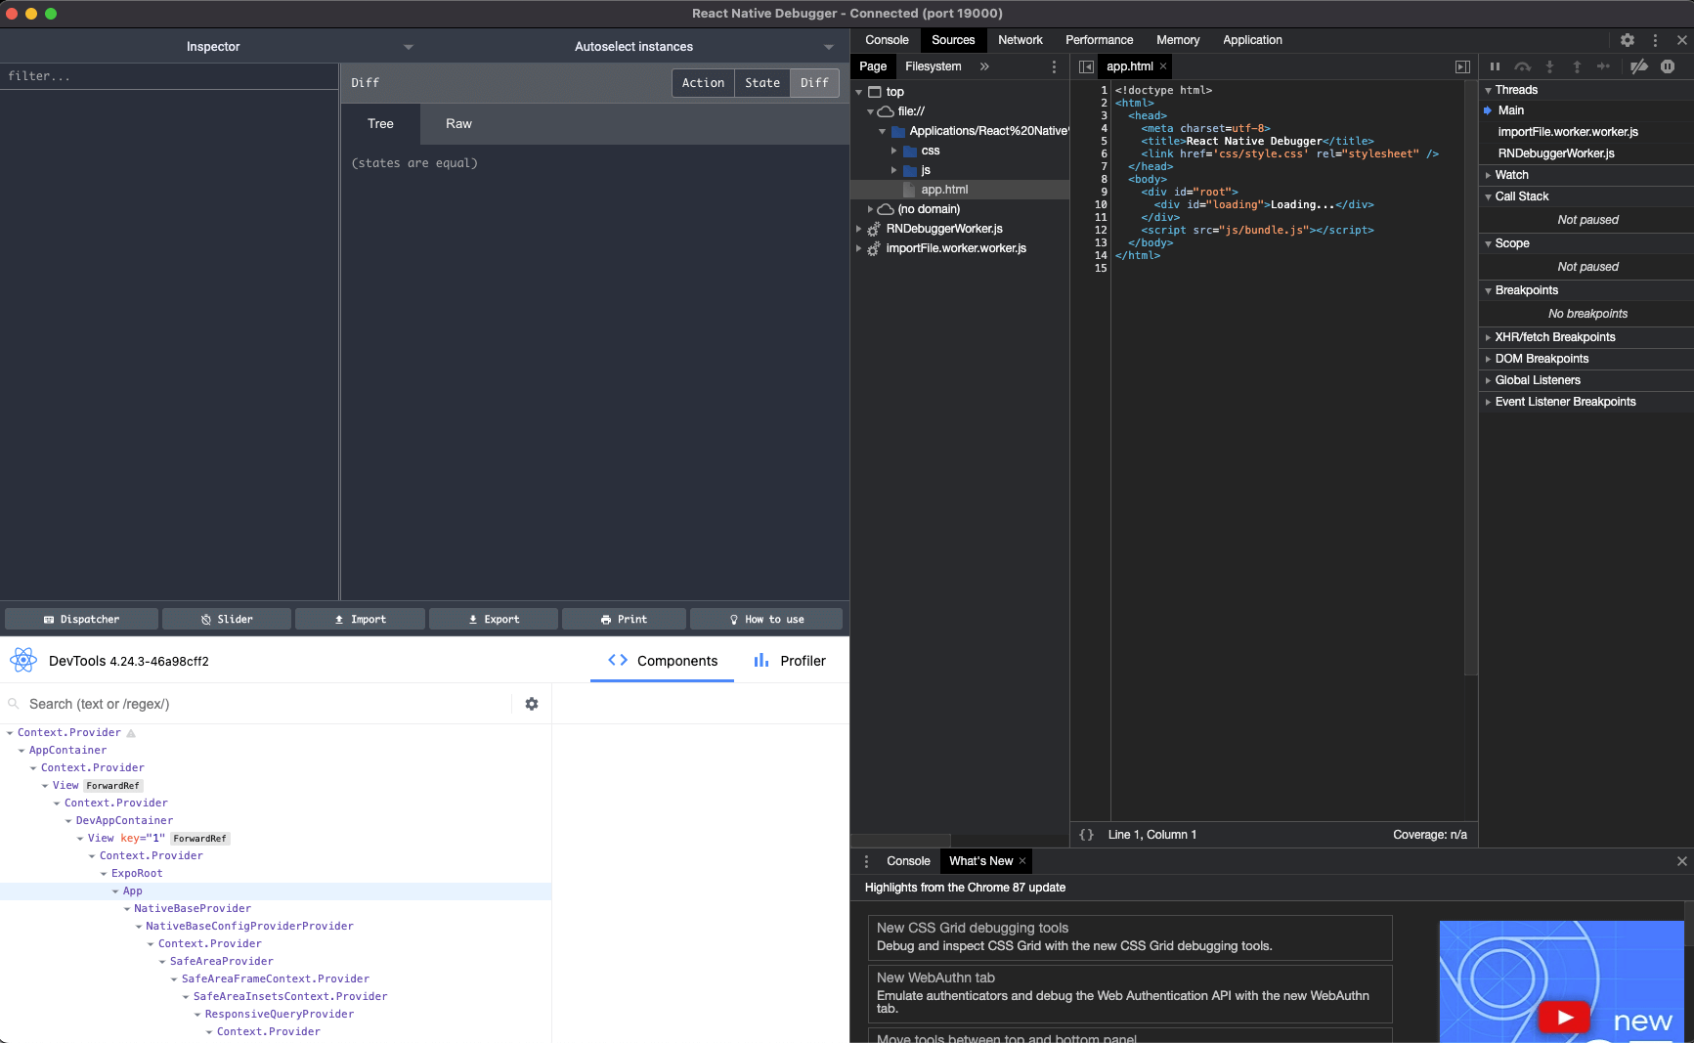The width and height of the screenshot is (1694, 1043).
Task: Click the step debugger arrow
Action: pos(1603,66)
